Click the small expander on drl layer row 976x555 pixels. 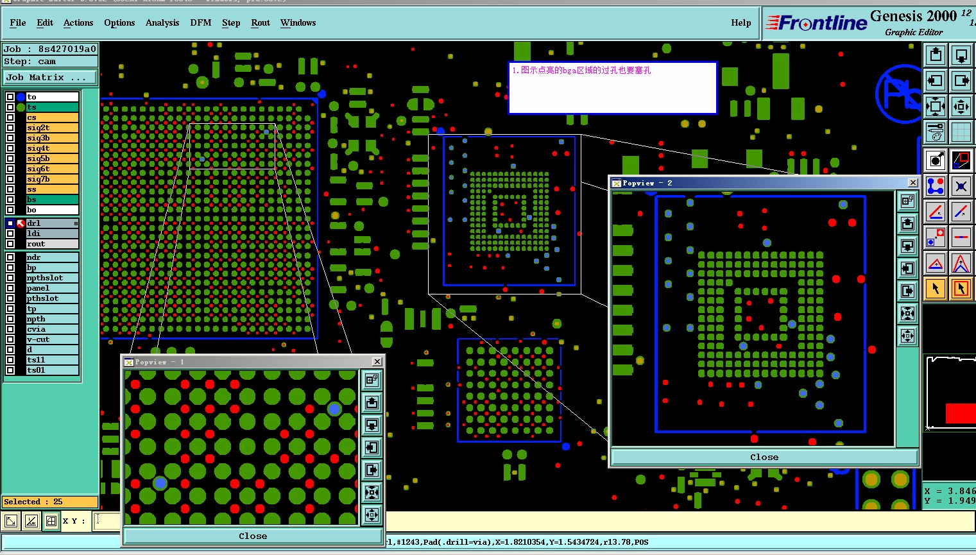[76, 223]
